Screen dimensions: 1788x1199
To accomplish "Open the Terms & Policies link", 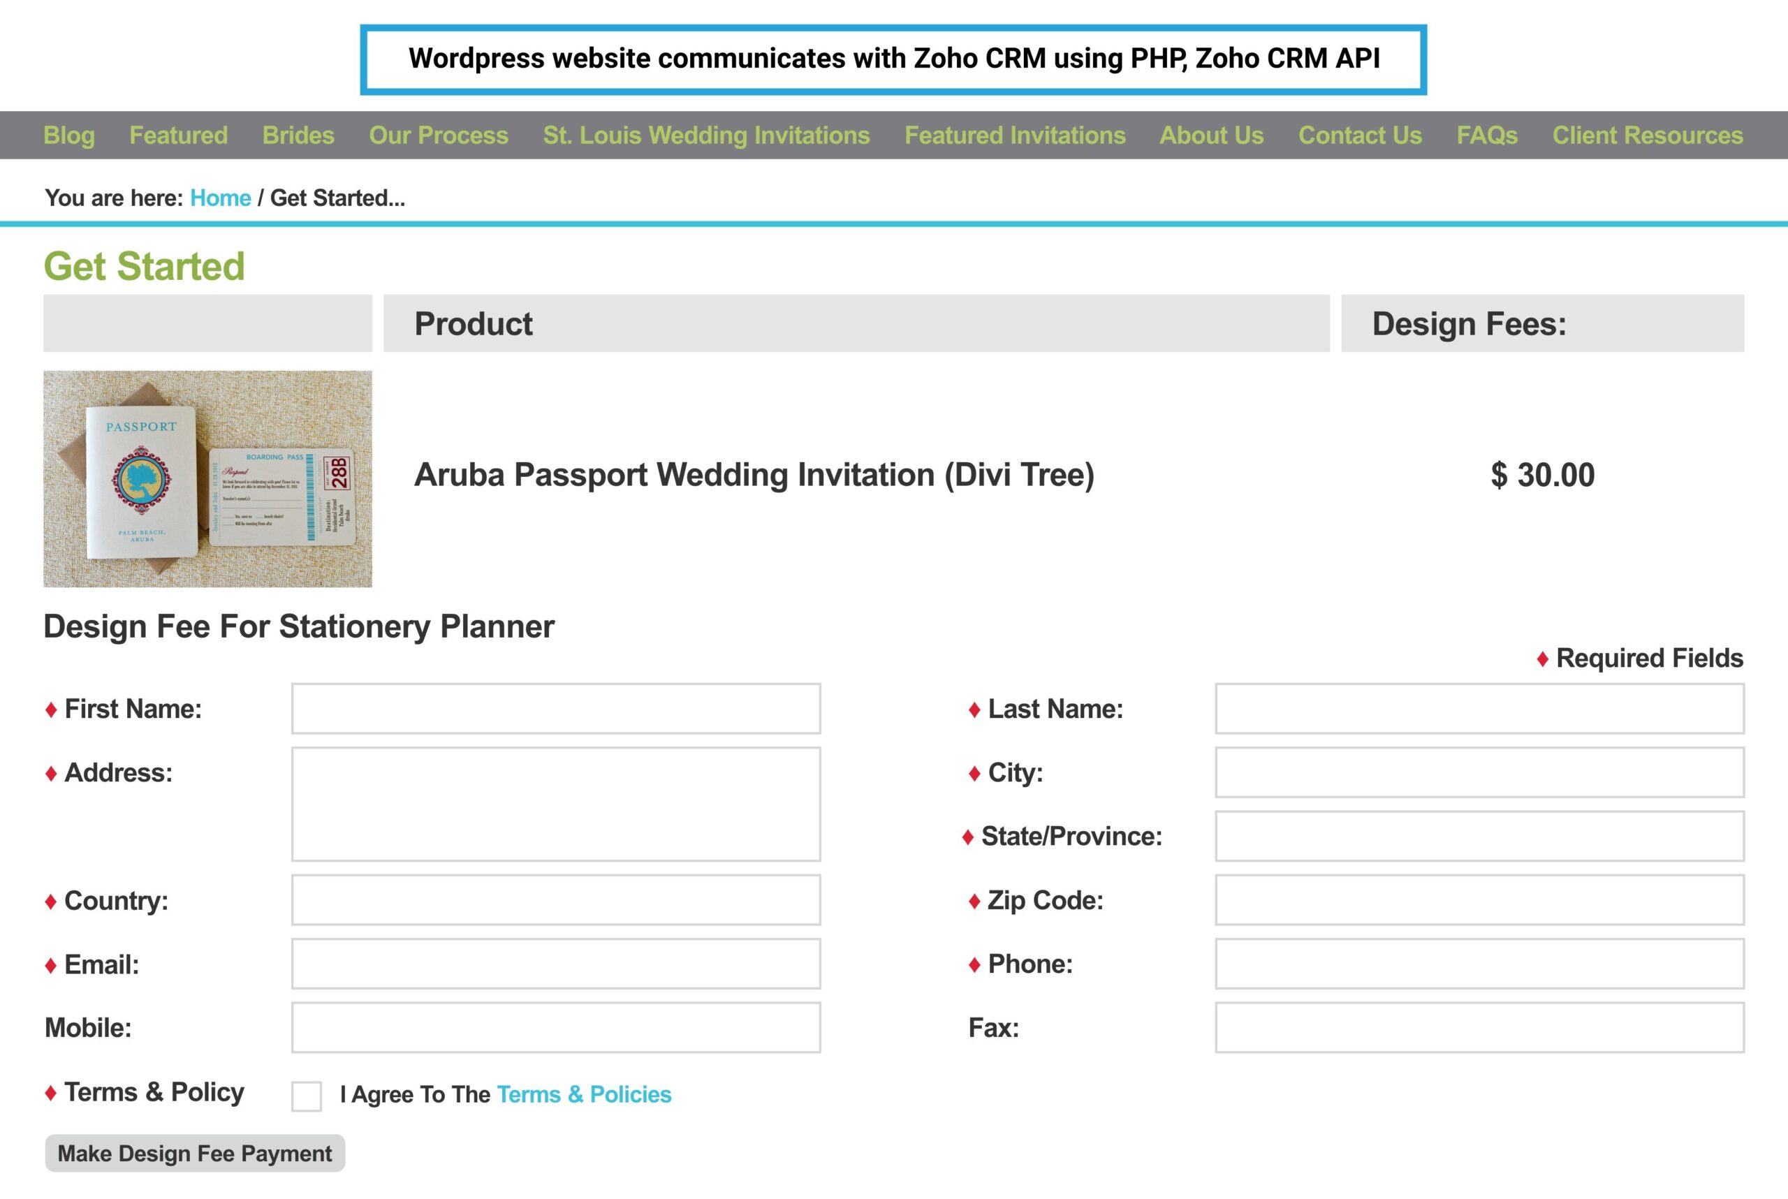I will pyautogui.click(x=585, y=1094).
